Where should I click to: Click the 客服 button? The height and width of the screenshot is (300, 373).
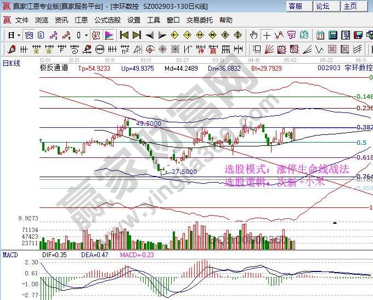[x=296, y=6]
